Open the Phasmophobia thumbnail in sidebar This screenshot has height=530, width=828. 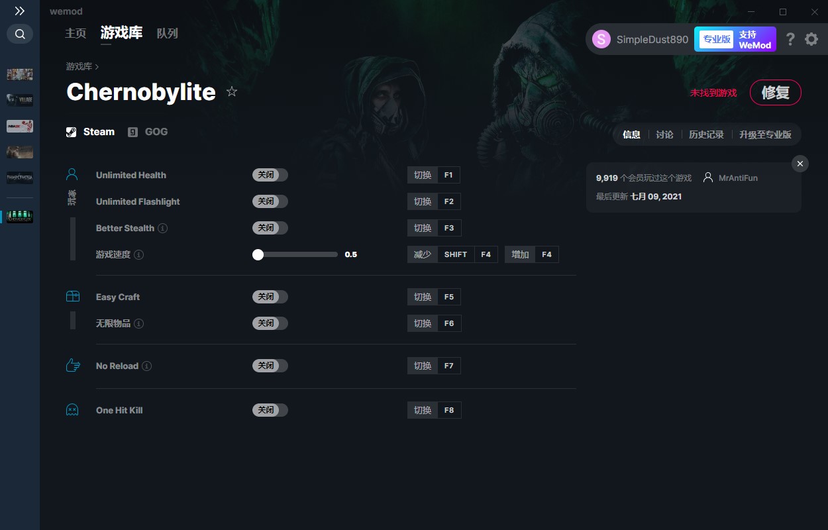click(20, 178)
